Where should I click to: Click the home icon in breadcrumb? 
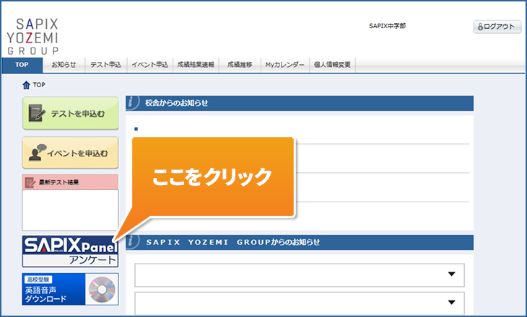click(x=26, y=85)
